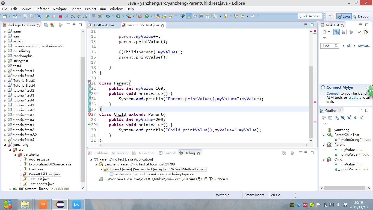Click the New Java Package icon

tap(140, 16)
